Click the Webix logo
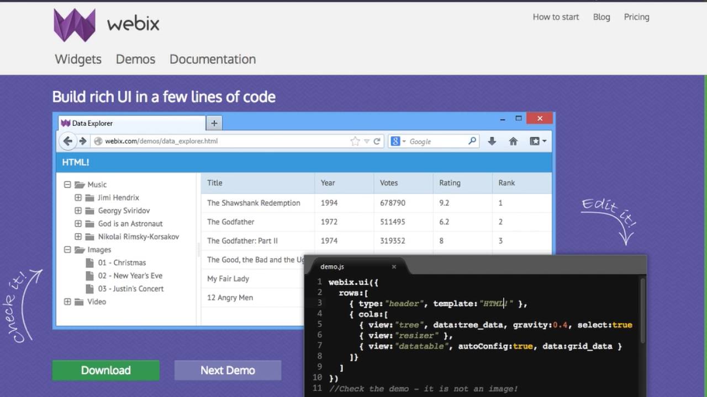The width and height of the screenshot is (707, 397). click(x=107, y=24)
